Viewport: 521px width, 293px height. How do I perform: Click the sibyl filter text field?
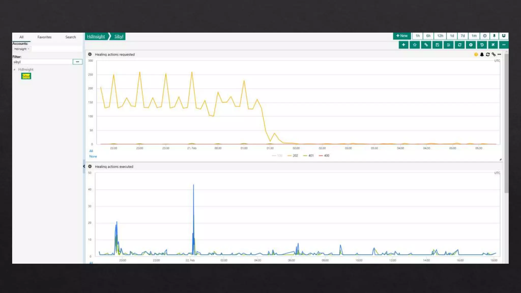click(42, 62)
